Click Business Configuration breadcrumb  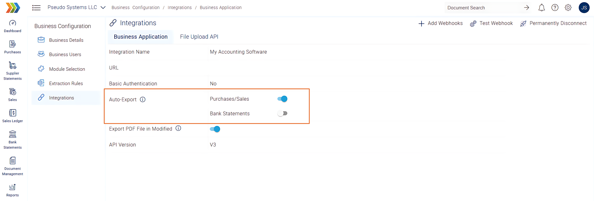click(135, 7)
